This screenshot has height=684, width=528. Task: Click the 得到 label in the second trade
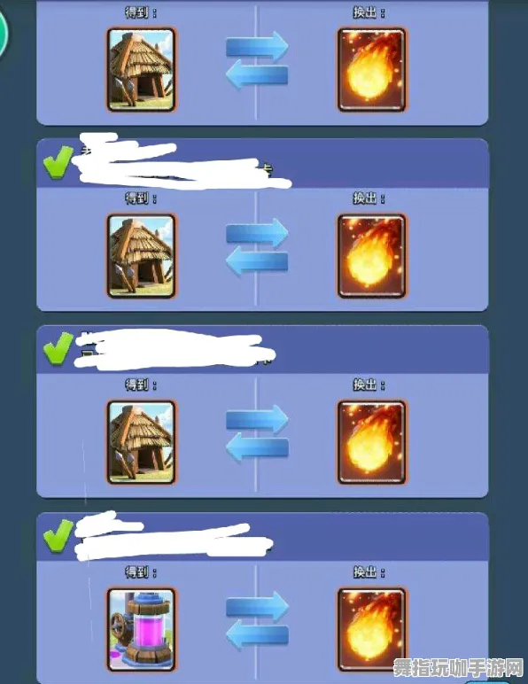pyautogui.click(x=141, y=198)
